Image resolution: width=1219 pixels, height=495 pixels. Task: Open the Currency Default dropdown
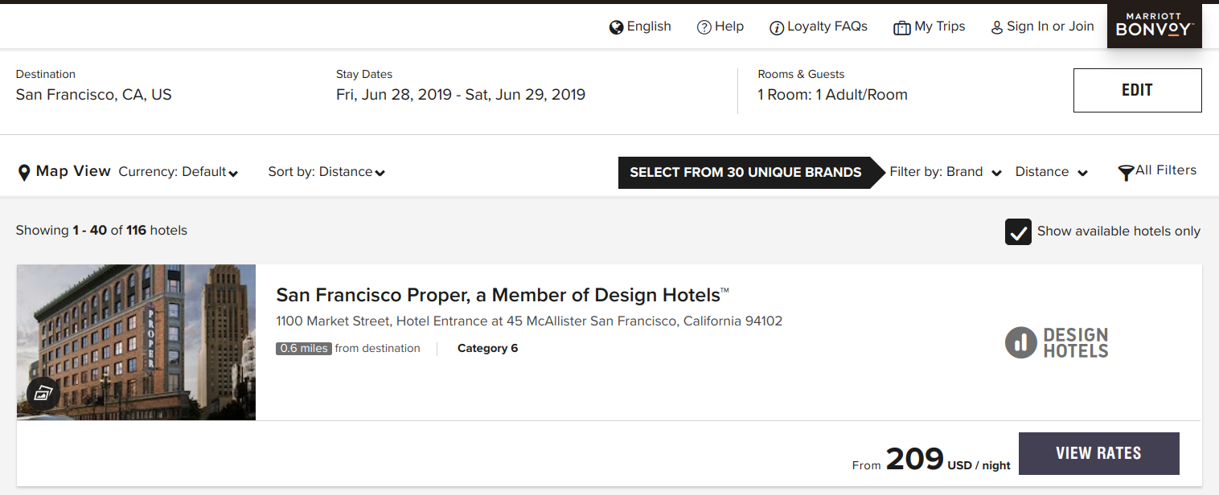179,172
